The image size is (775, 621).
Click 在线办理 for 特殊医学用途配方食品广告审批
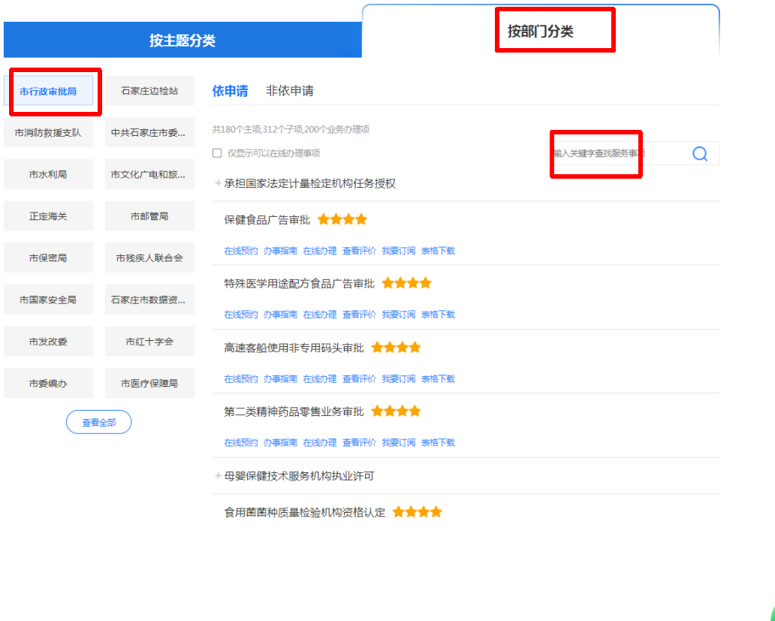click(x=319, y=315)
